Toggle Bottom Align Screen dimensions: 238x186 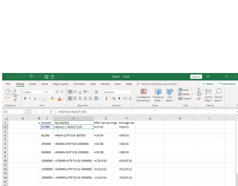pos(80,92)
